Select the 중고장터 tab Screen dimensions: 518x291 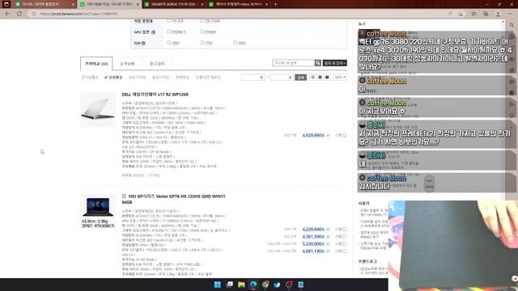(x=157, y=64)
